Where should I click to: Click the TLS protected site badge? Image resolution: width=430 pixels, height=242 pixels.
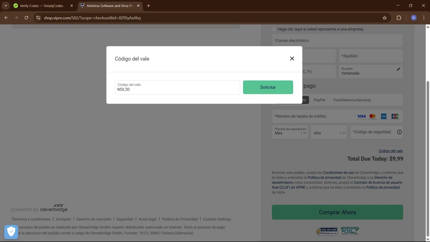pyautogui.click(x=327, y=231)
